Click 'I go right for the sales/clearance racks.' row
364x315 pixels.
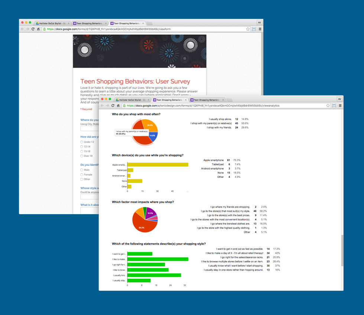(x=250, y=257)
